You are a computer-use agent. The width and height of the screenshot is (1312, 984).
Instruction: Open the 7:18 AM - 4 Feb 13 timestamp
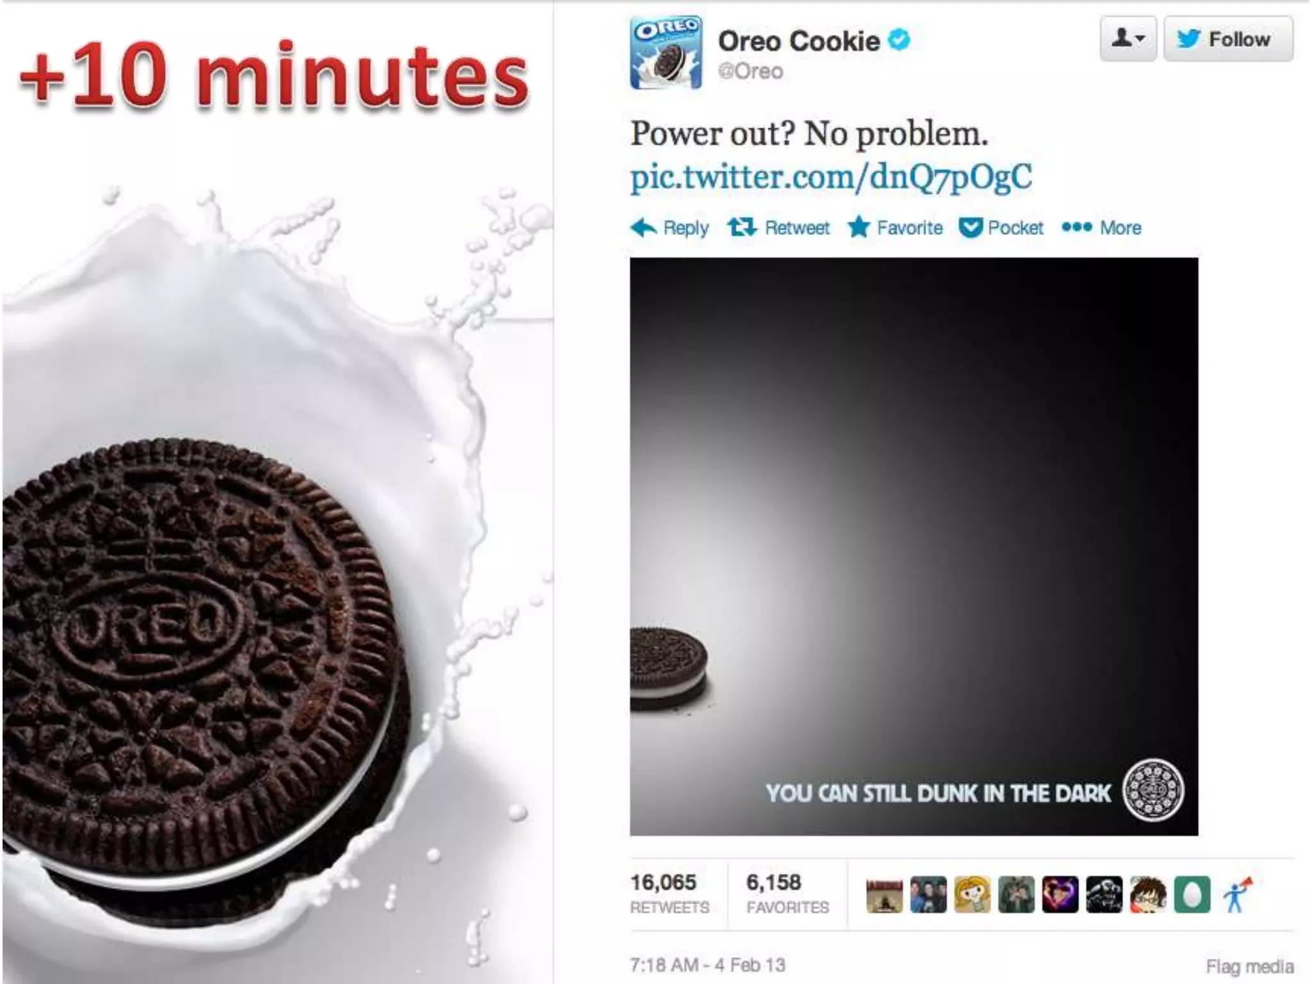click(x=707, y=964)
